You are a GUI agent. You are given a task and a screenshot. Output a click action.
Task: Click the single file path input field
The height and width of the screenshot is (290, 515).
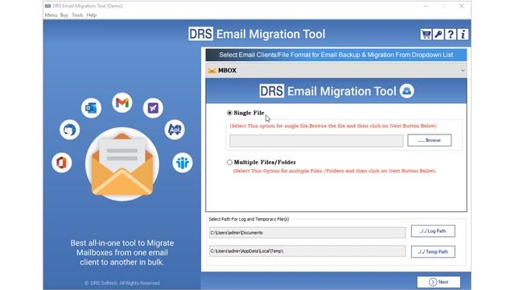point(316,141)
